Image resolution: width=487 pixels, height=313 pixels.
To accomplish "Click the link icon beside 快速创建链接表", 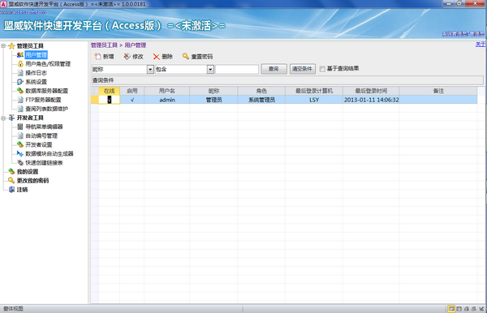I will [19, 162].
